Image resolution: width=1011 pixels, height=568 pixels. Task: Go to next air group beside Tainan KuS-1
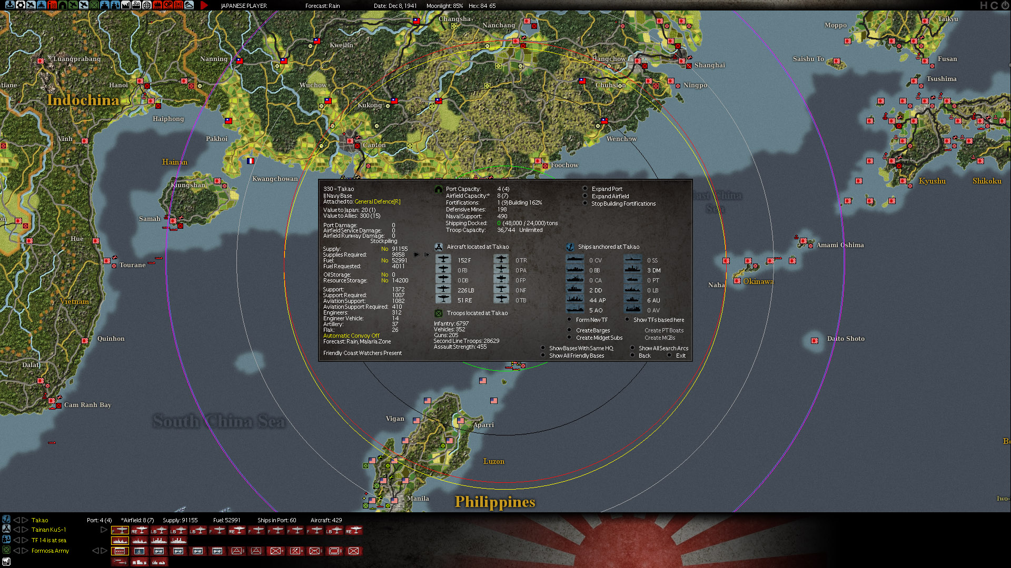coord(25,530)
